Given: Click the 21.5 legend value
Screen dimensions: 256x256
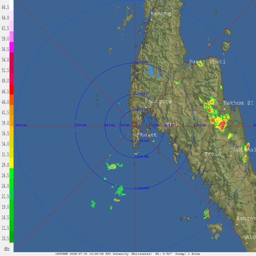Looking at the screenshot, I should [5, 196].
